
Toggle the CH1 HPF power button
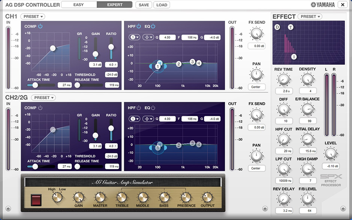tap(139, 26)
